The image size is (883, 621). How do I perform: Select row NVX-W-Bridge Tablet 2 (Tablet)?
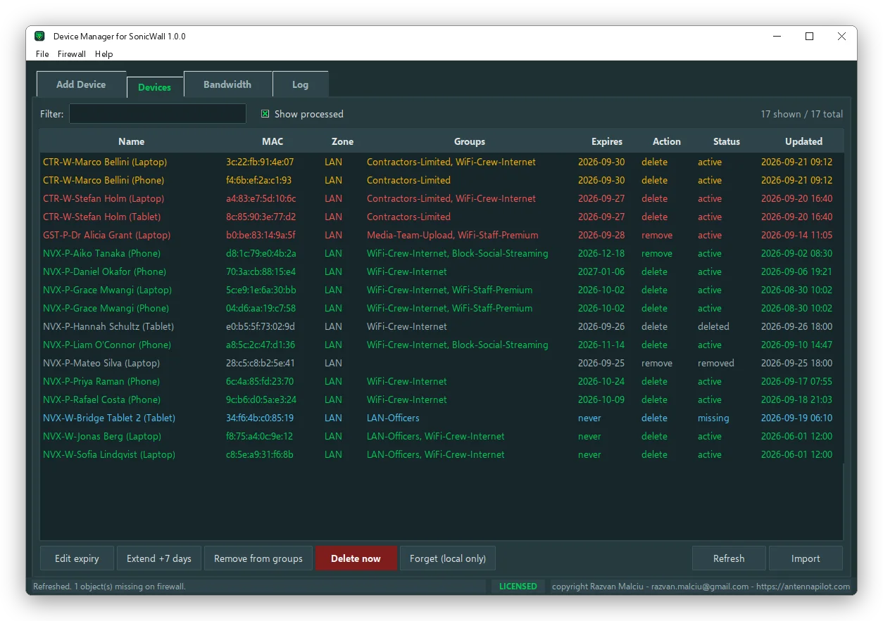tap(441, 418)
